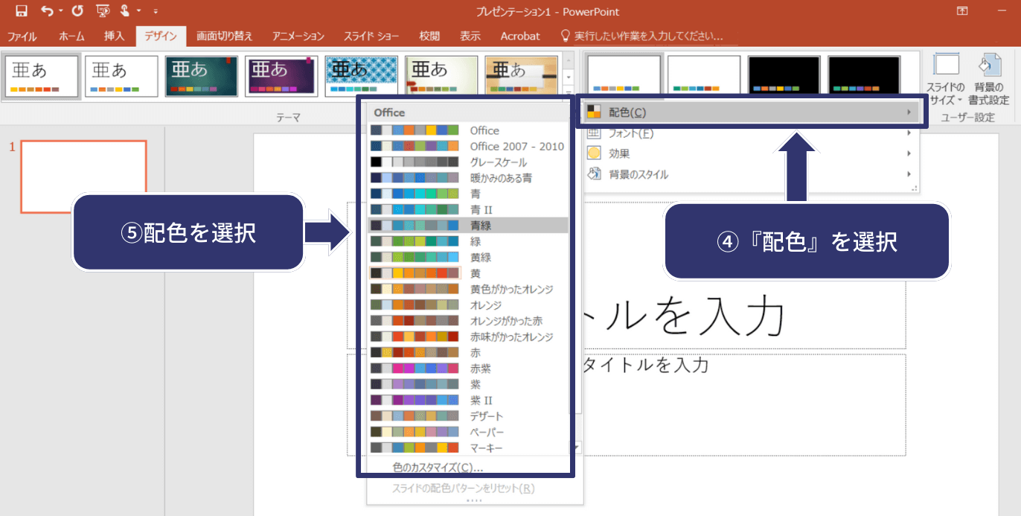
Task: Pick the 黄 color scheme
Action: pos(469,273)
